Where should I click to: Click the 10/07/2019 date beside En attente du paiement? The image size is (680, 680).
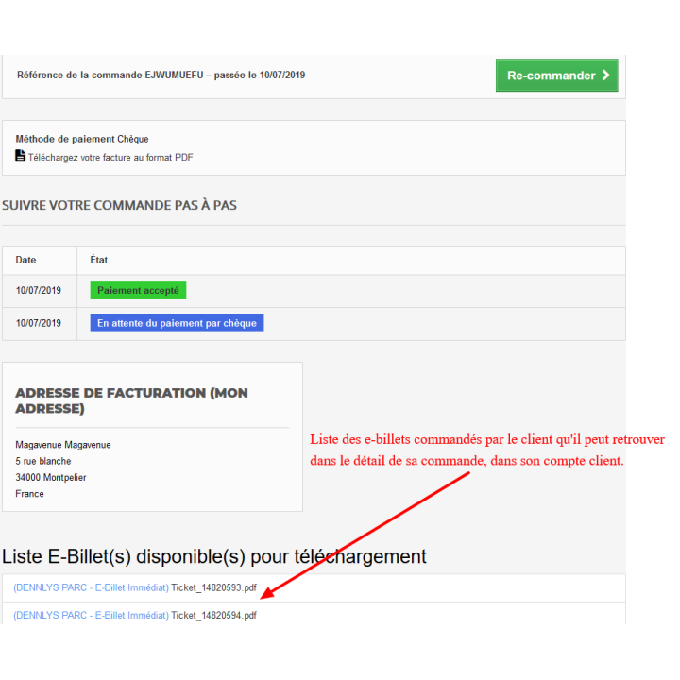point(39,323)
